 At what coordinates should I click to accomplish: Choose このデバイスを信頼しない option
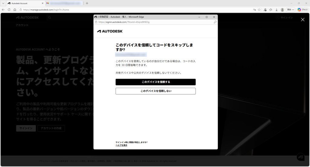[x=156, y=91]
